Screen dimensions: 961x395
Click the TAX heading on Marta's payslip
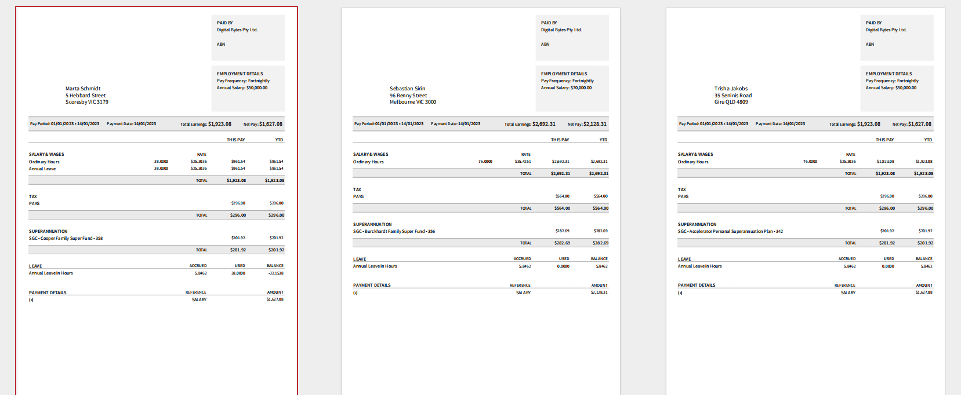coord(33,196)
